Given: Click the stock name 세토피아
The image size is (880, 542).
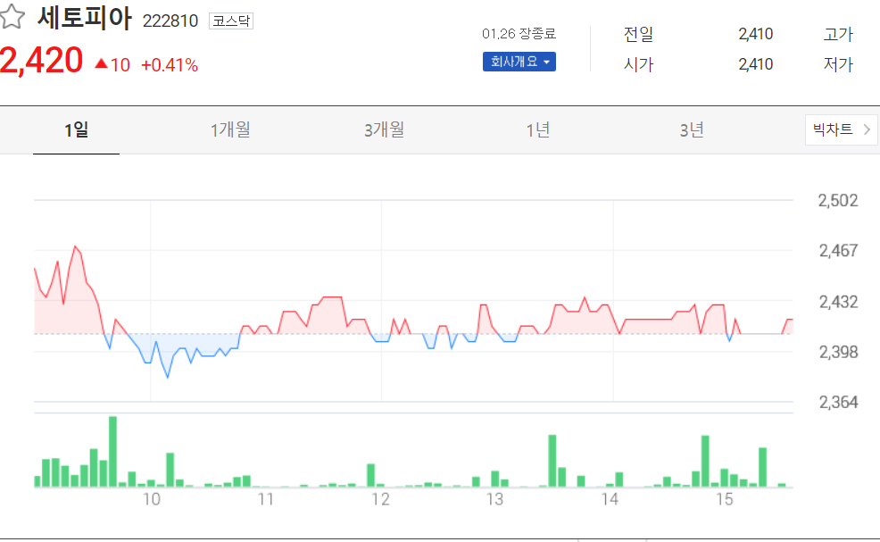Looking at the screenshot, I should pyautogui.click(x=85, y=17).
